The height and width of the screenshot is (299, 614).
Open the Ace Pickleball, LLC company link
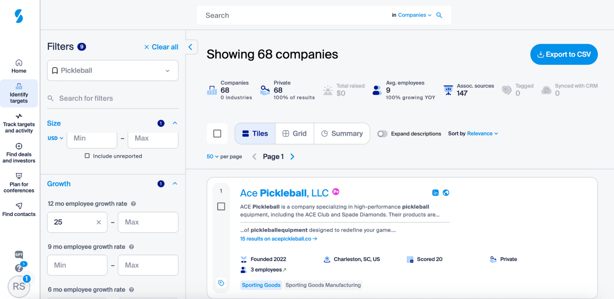click(x=284, y=193)
